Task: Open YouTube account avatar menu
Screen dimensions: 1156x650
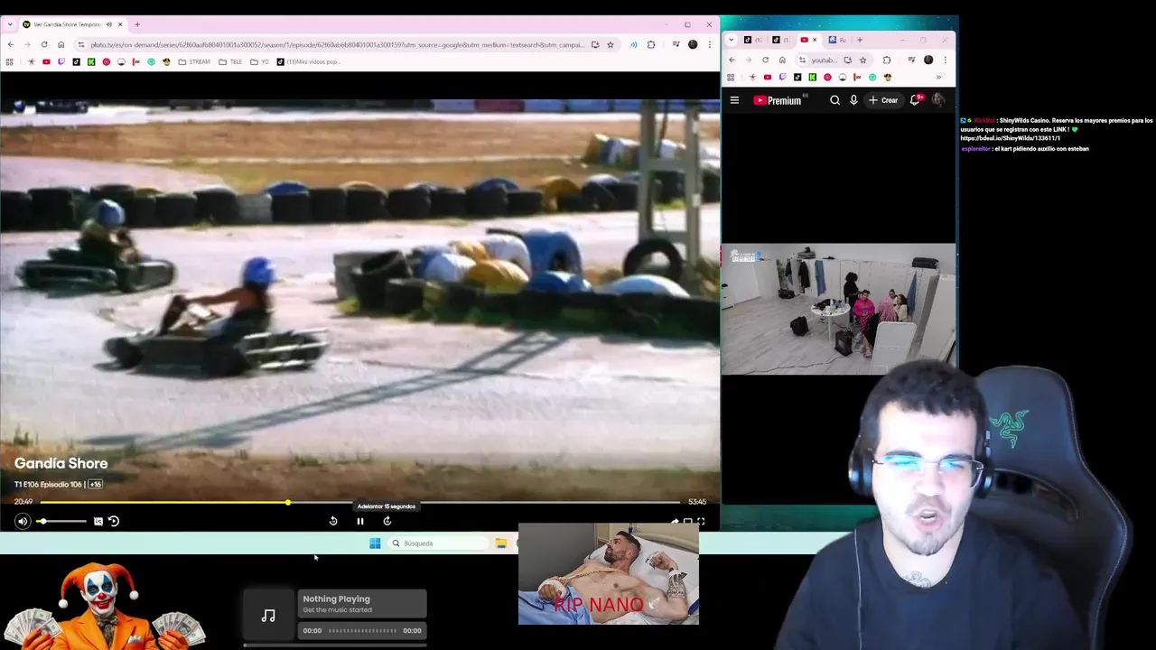Action: coord(938,100)
